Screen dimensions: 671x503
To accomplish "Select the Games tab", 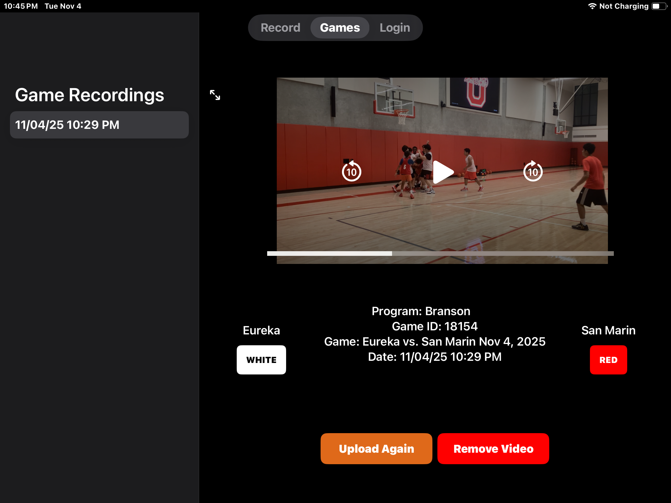I will pos(340,28).
